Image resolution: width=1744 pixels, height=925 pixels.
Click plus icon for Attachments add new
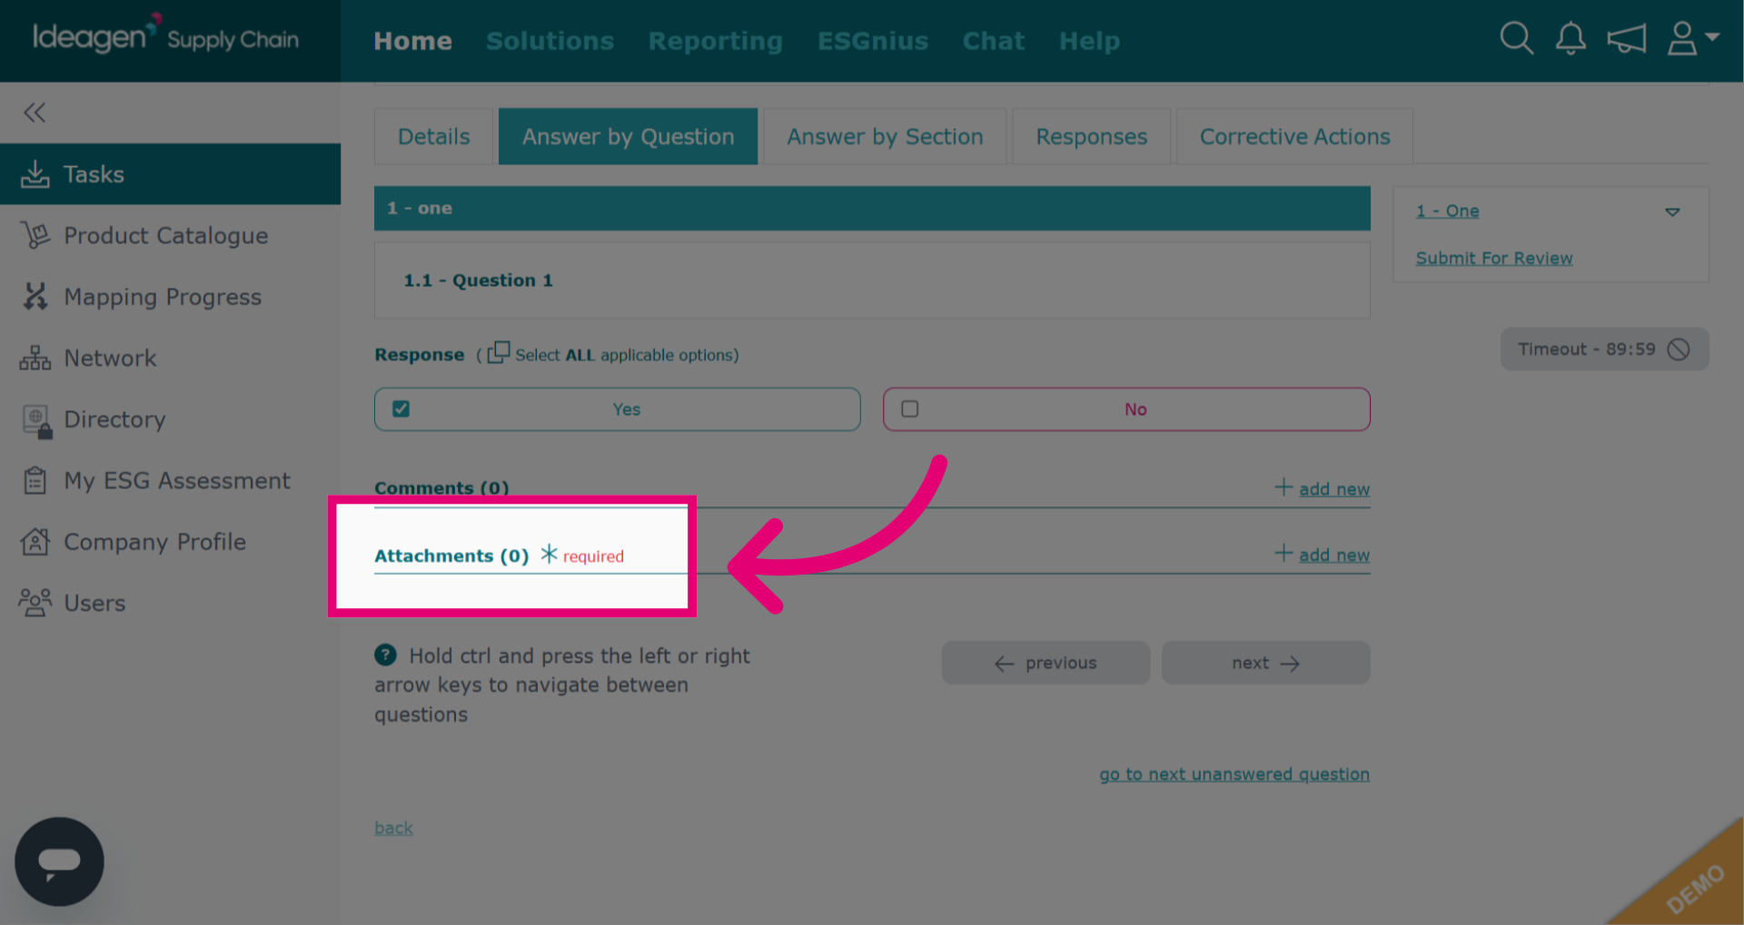pyautogui.click(x=1283, y=553)
